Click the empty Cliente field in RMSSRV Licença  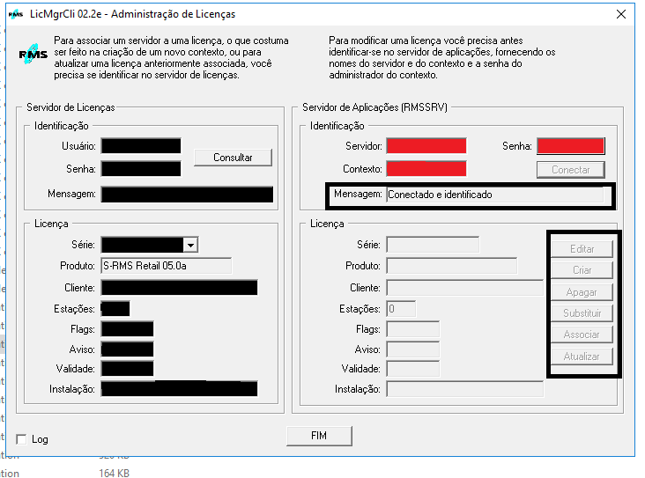pos(465,288)
